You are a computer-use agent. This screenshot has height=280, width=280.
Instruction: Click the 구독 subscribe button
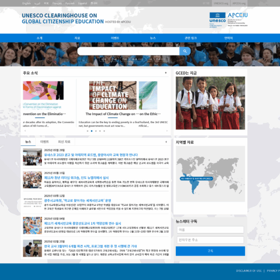click(x=210, y=251)
